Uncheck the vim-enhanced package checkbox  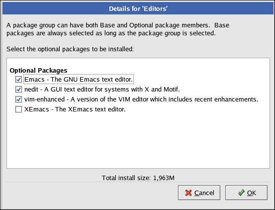(x=18, y=100)
